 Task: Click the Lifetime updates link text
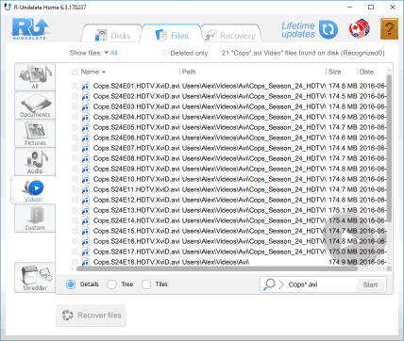(x=298, y=30)
